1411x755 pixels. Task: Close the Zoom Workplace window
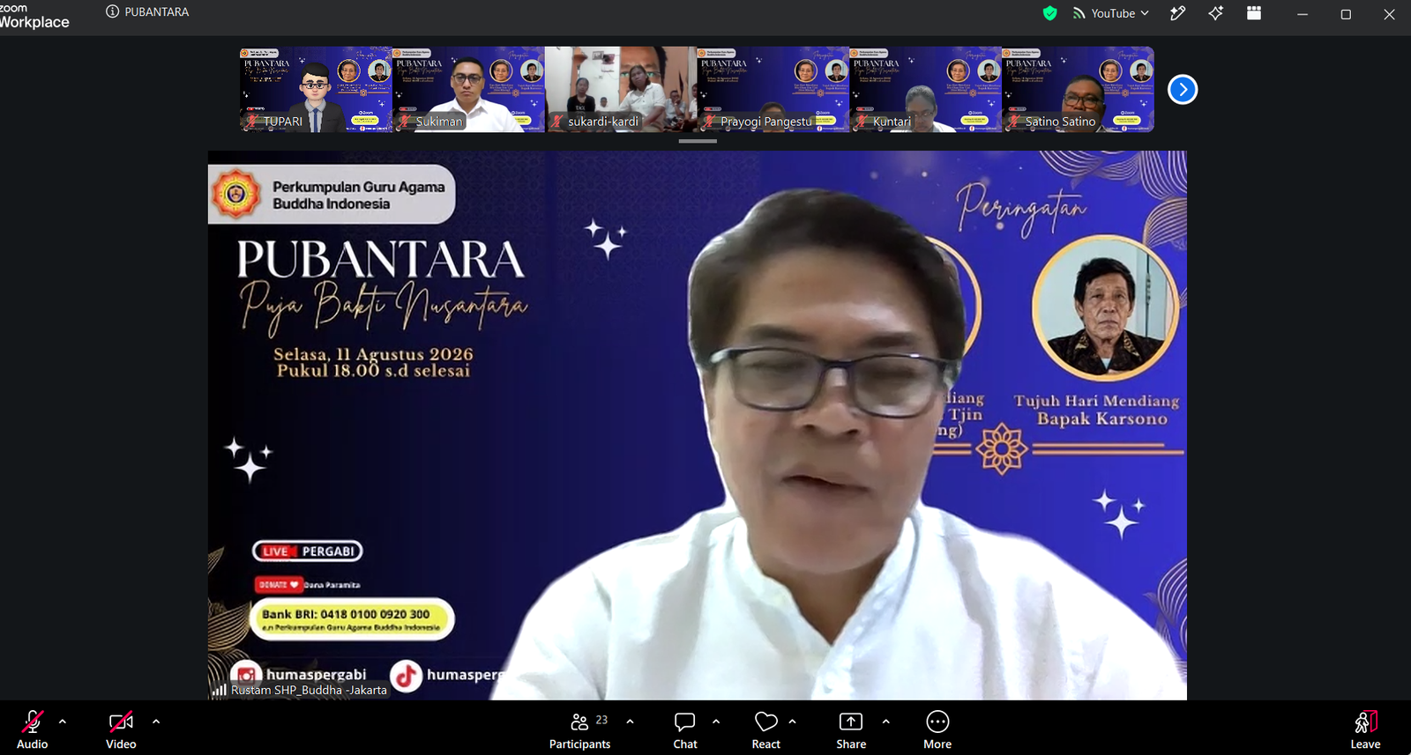click(1389, 14)
